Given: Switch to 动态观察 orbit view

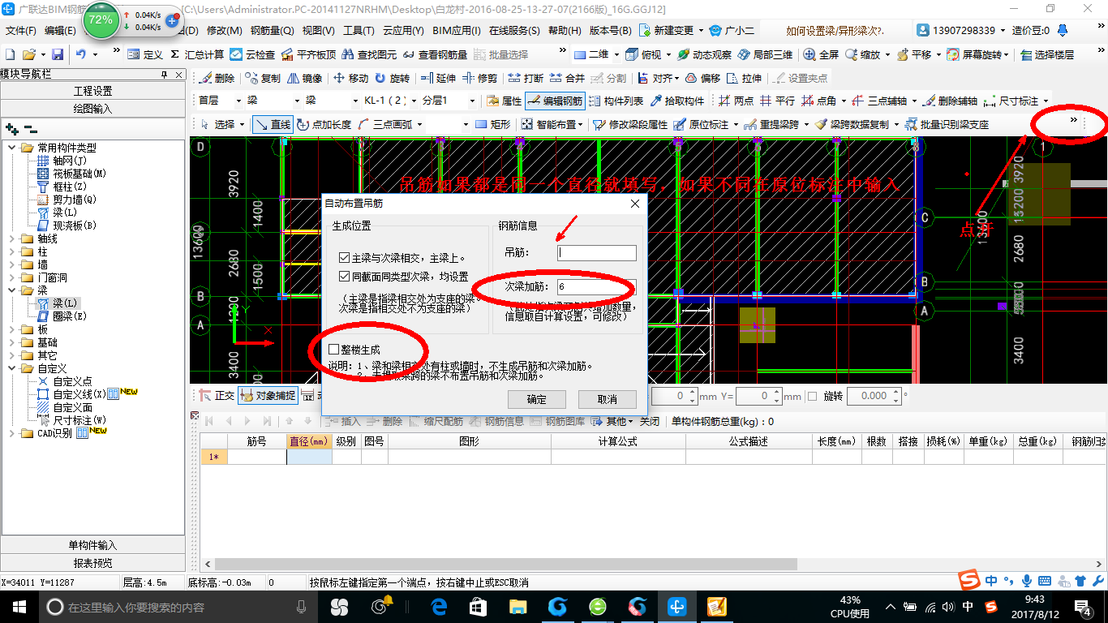Looking at the screenshot, I should (x=704, y=54).
